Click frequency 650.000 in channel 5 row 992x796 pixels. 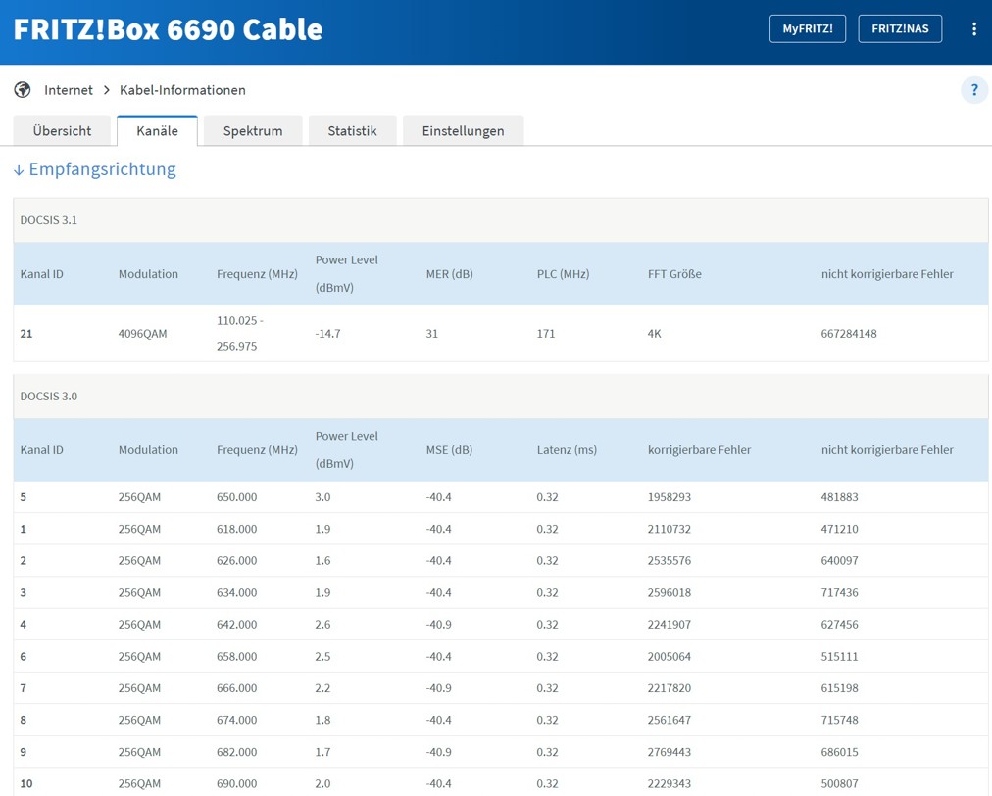(236, 497)
